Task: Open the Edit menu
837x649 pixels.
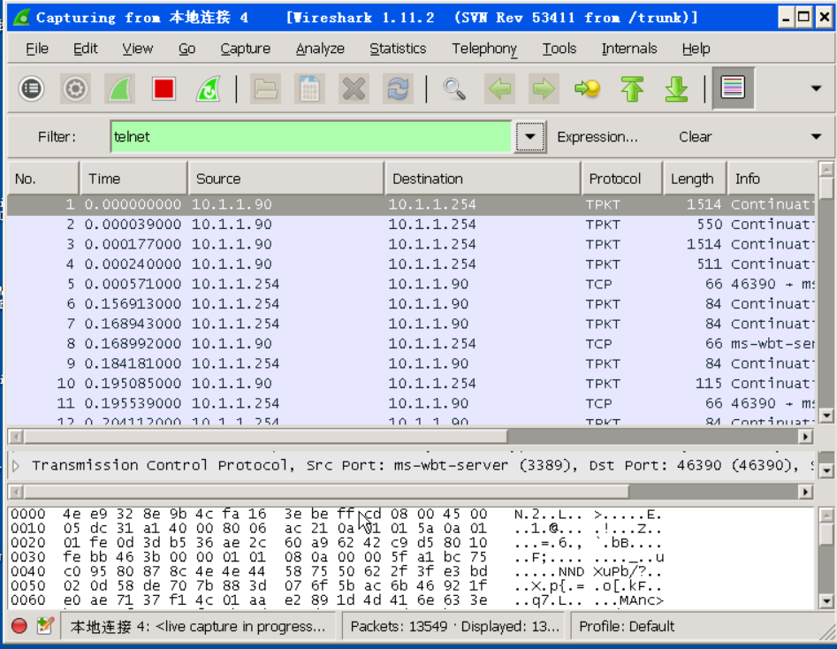Action: [86, 49]
